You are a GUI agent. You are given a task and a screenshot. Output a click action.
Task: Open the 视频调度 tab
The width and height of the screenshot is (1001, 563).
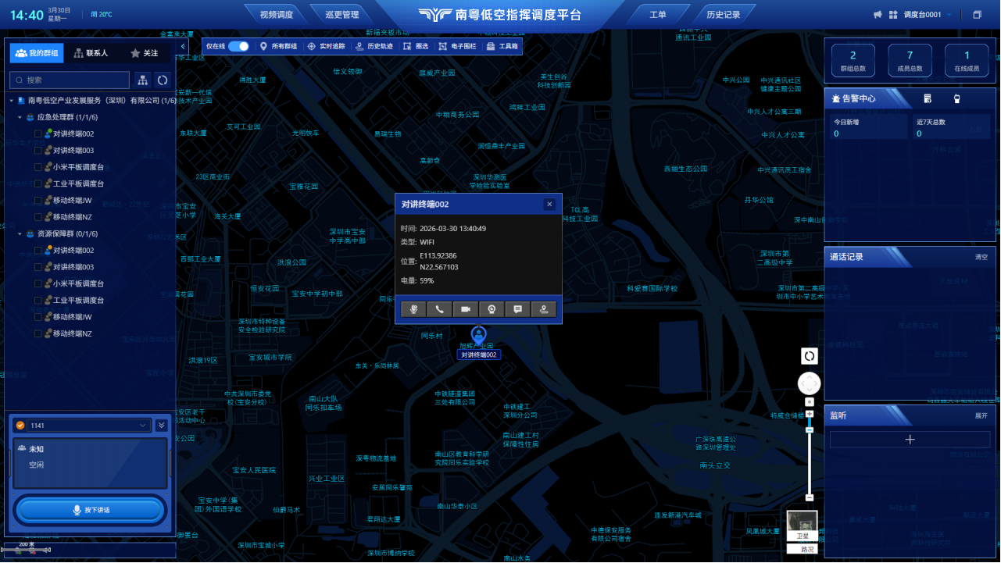pos(276,15)
